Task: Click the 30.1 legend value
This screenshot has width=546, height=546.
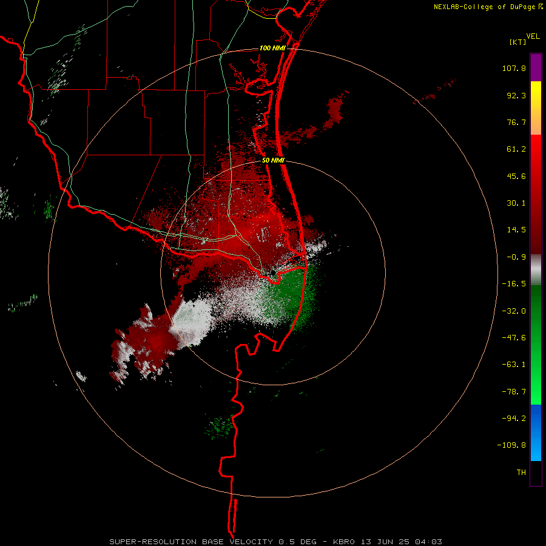Action: click(x=516, y=203)
